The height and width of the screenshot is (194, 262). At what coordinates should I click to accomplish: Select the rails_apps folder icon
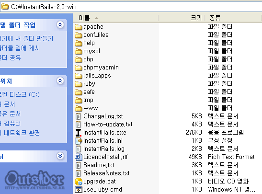[79, 76]
